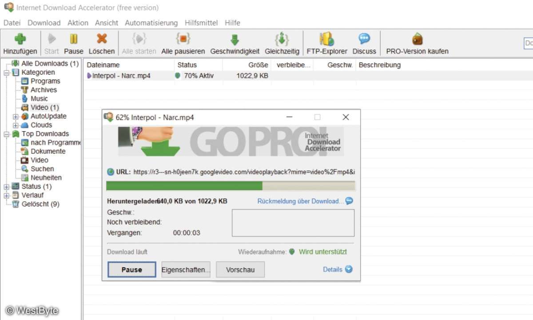Open the Gleichzeitig toolbar icon

pyautogui.click(x=282, y=39)
